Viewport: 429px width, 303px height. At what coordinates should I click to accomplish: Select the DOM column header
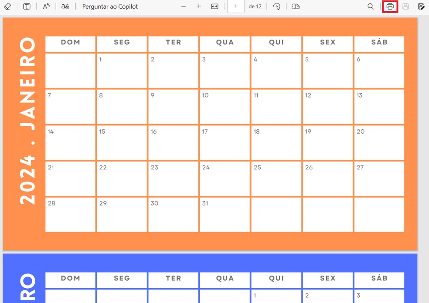click(x=70, y=43)
